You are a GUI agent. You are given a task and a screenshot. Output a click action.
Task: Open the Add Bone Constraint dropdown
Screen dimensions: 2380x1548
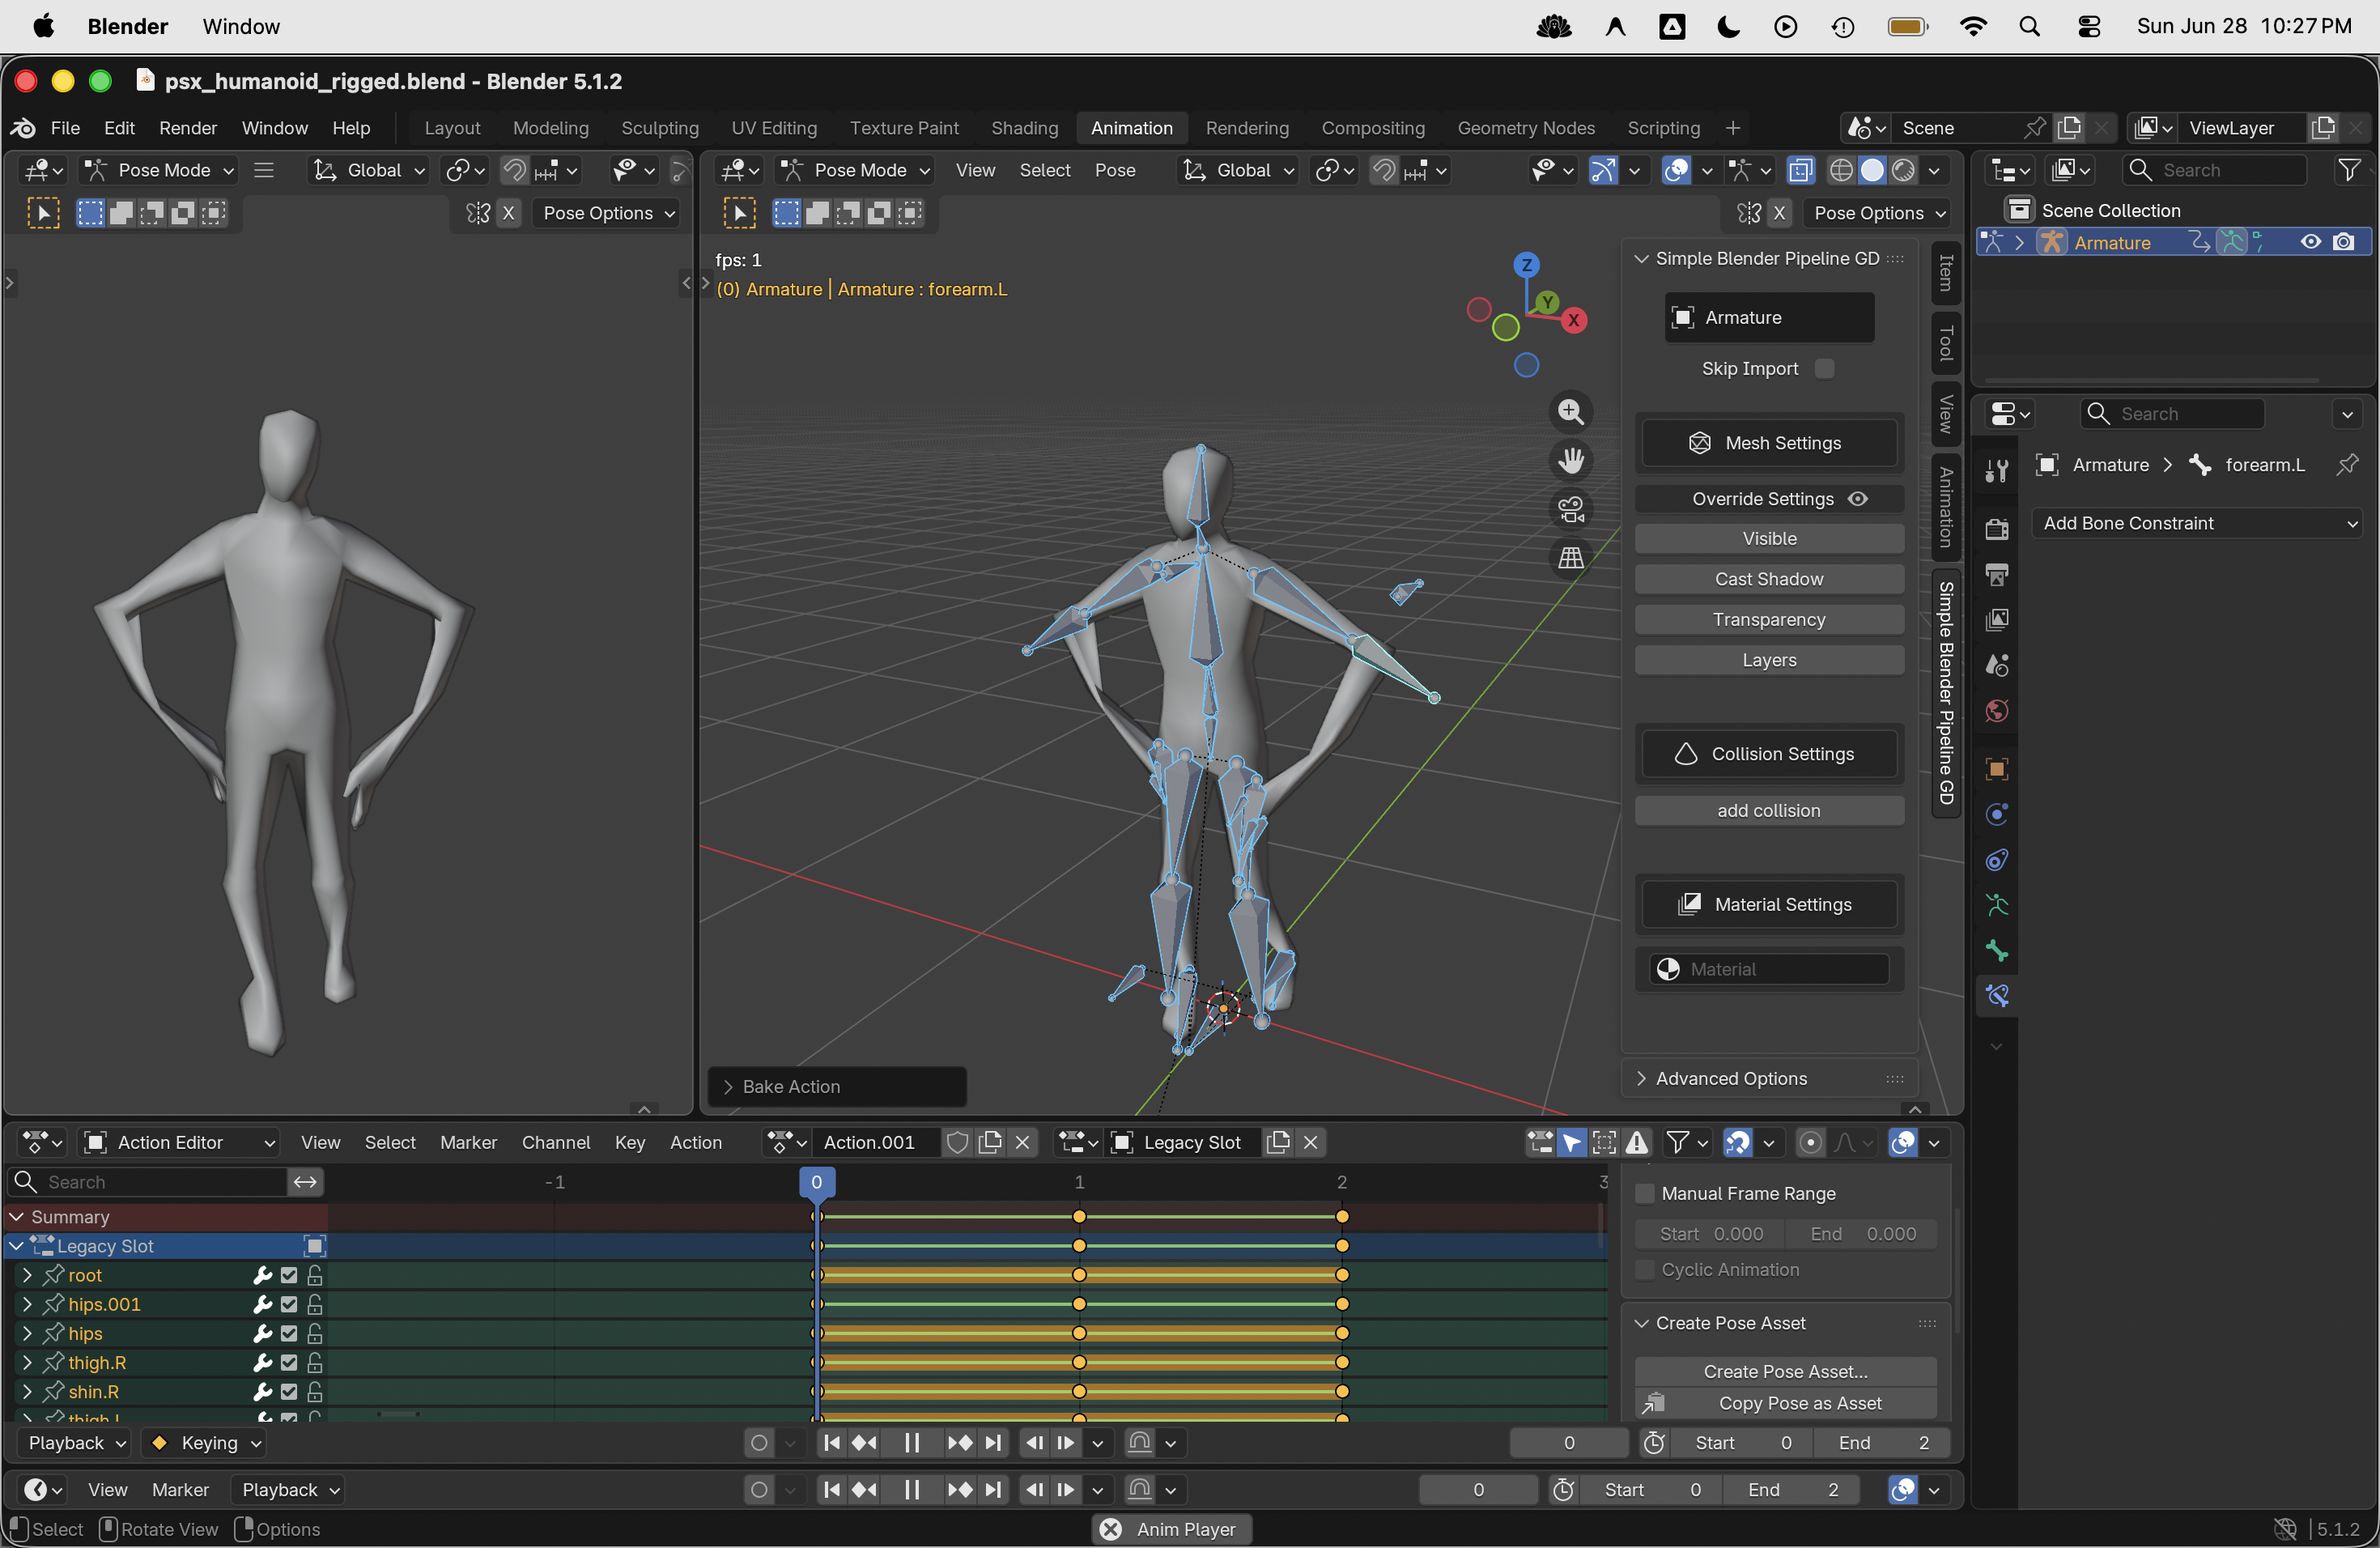coord(2197,524)
